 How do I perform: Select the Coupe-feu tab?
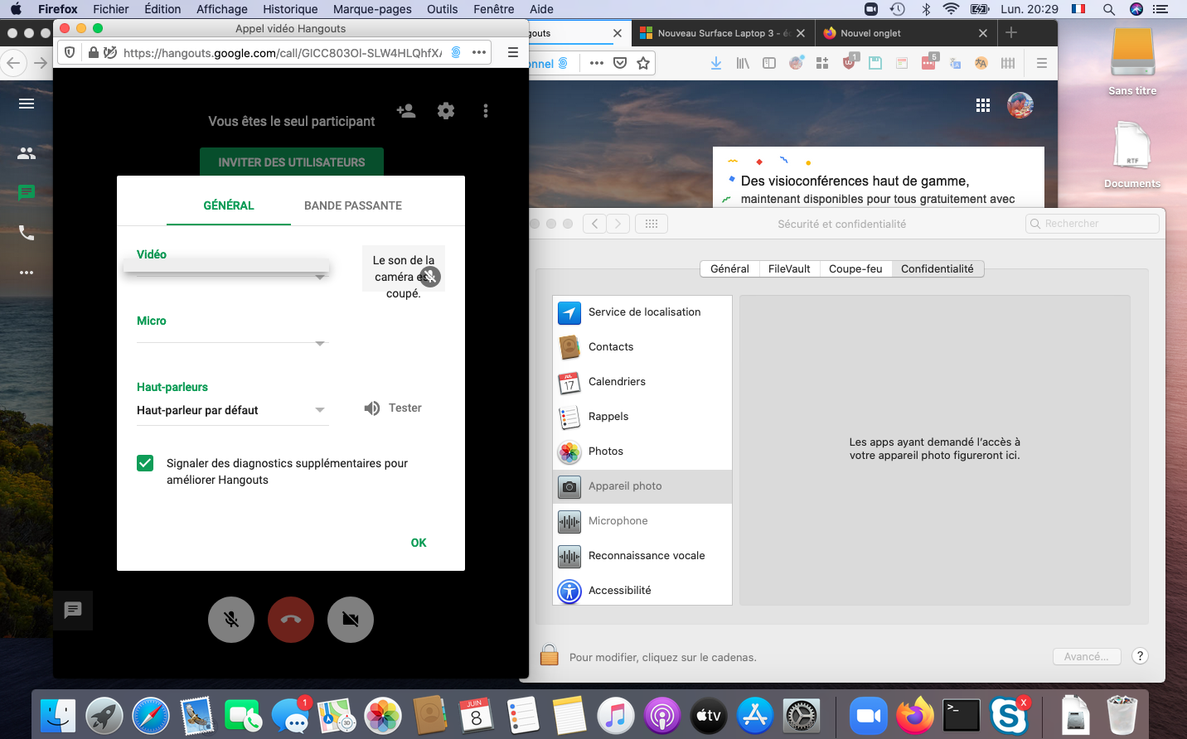coord(855,268)
